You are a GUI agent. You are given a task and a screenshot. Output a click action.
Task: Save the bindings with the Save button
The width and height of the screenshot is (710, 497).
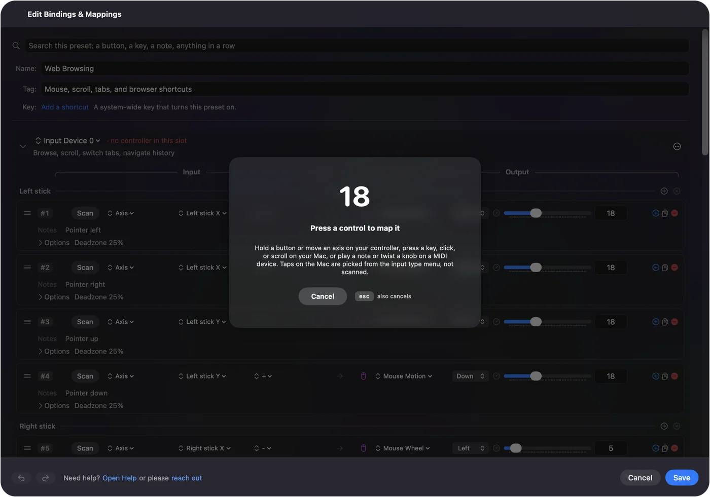(x=682, y=478)
